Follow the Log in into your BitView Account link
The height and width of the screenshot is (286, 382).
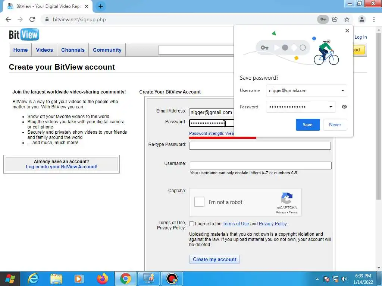tap(62, 166)
